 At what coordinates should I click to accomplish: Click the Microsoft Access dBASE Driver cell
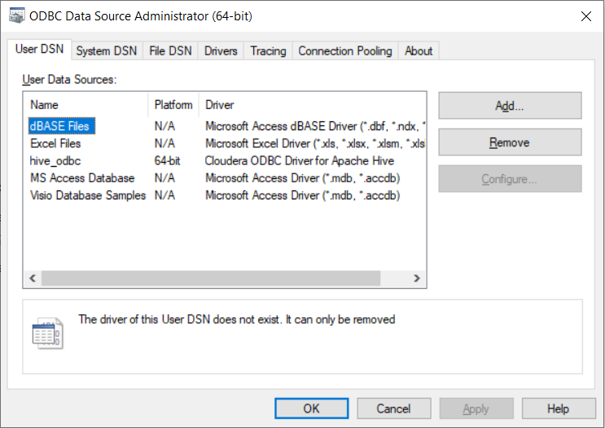[315, 126]
